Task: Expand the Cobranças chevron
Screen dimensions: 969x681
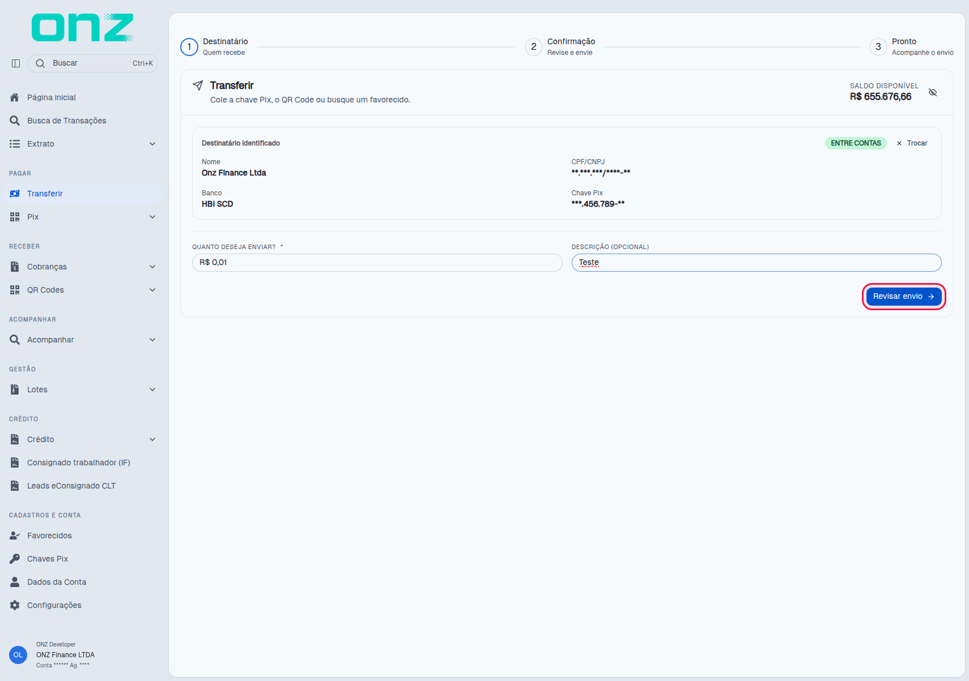Action: (152, 267)
